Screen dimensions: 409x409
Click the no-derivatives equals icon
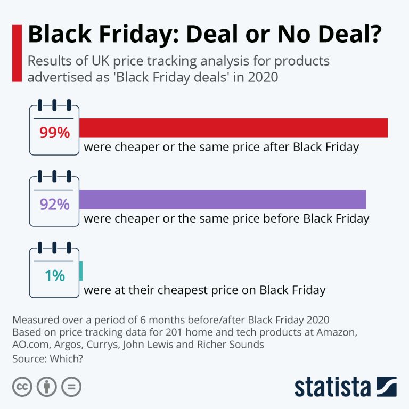coord(71,386)
